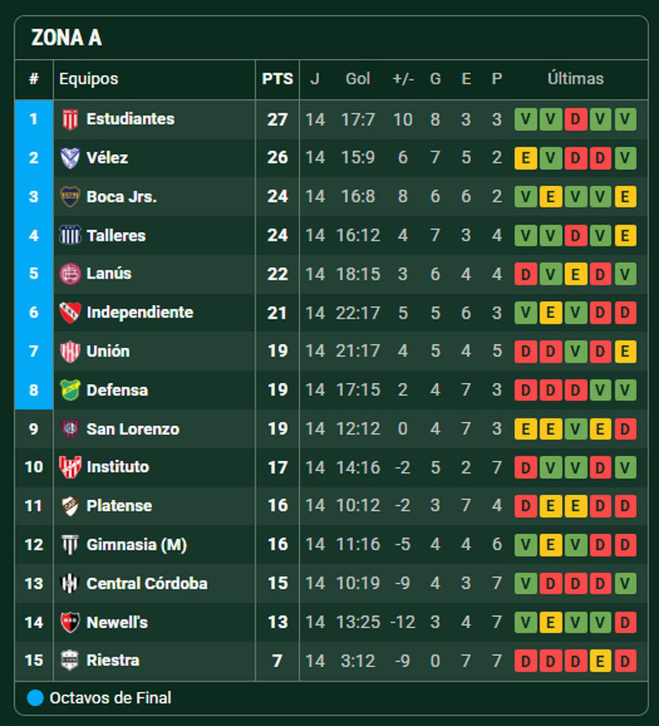The width and height of the screenshot is (659, 726).
Task: Select the Boca Jrs. crest icon
Action: tap(70, 197)
